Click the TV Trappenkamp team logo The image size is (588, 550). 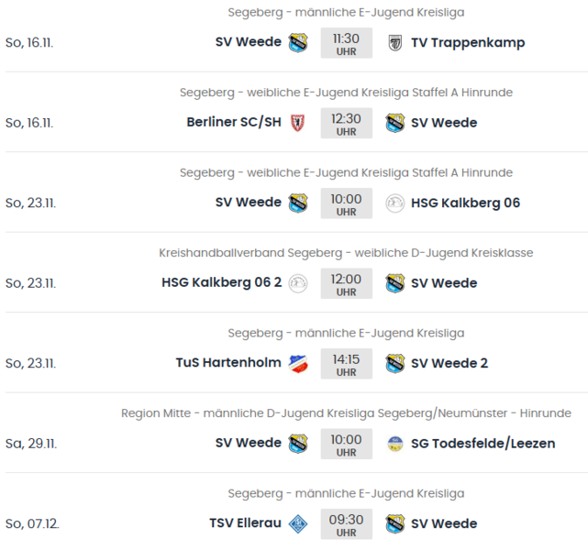(x=395, y=43)
